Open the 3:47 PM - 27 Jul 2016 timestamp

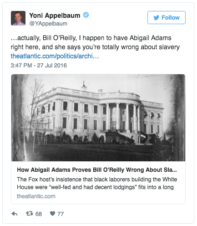[39, 66]
